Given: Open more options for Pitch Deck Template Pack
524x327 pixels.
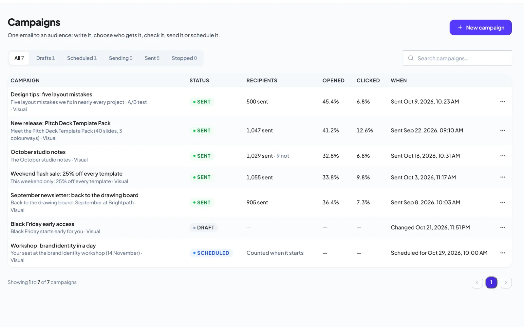Looking at the screenshot, I should (502, 130).
